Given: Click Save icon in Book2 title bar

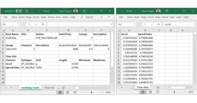Looking at the screenshot, I should point(27,11).
